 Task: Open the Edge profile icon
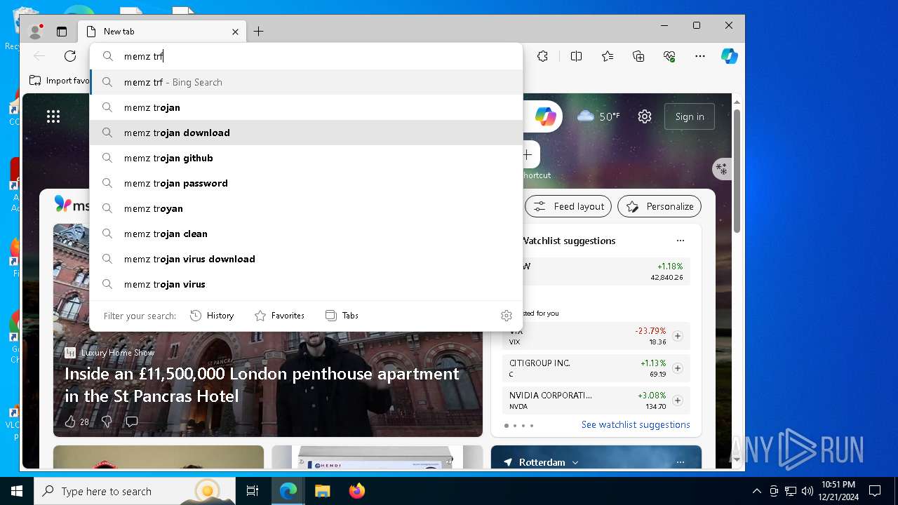tap(35, 32)
